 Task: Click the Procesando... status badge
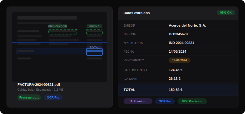click(x=29, y=97)
